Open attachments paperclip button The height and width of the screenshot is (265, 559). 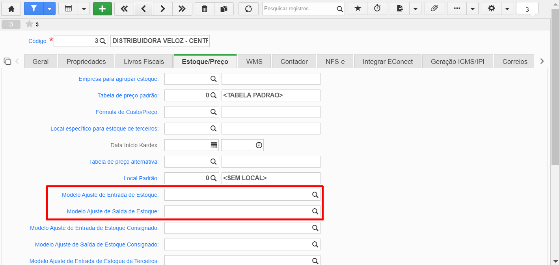434,9
